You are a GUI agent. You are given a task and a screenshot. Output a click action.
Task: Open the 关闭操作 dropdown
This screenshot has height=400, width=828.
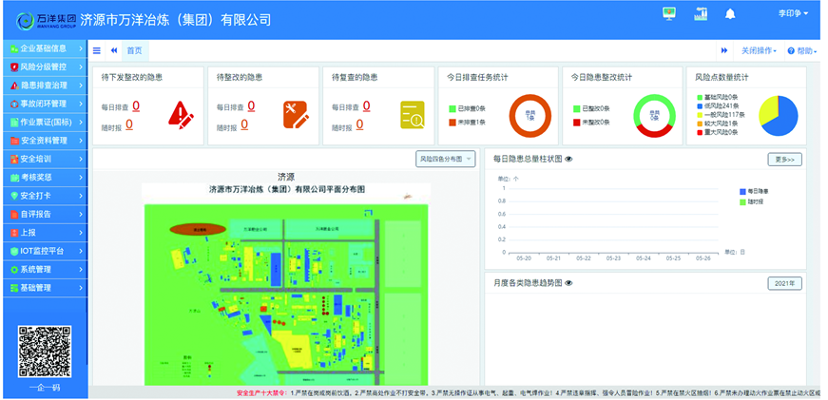click(759, 50)
